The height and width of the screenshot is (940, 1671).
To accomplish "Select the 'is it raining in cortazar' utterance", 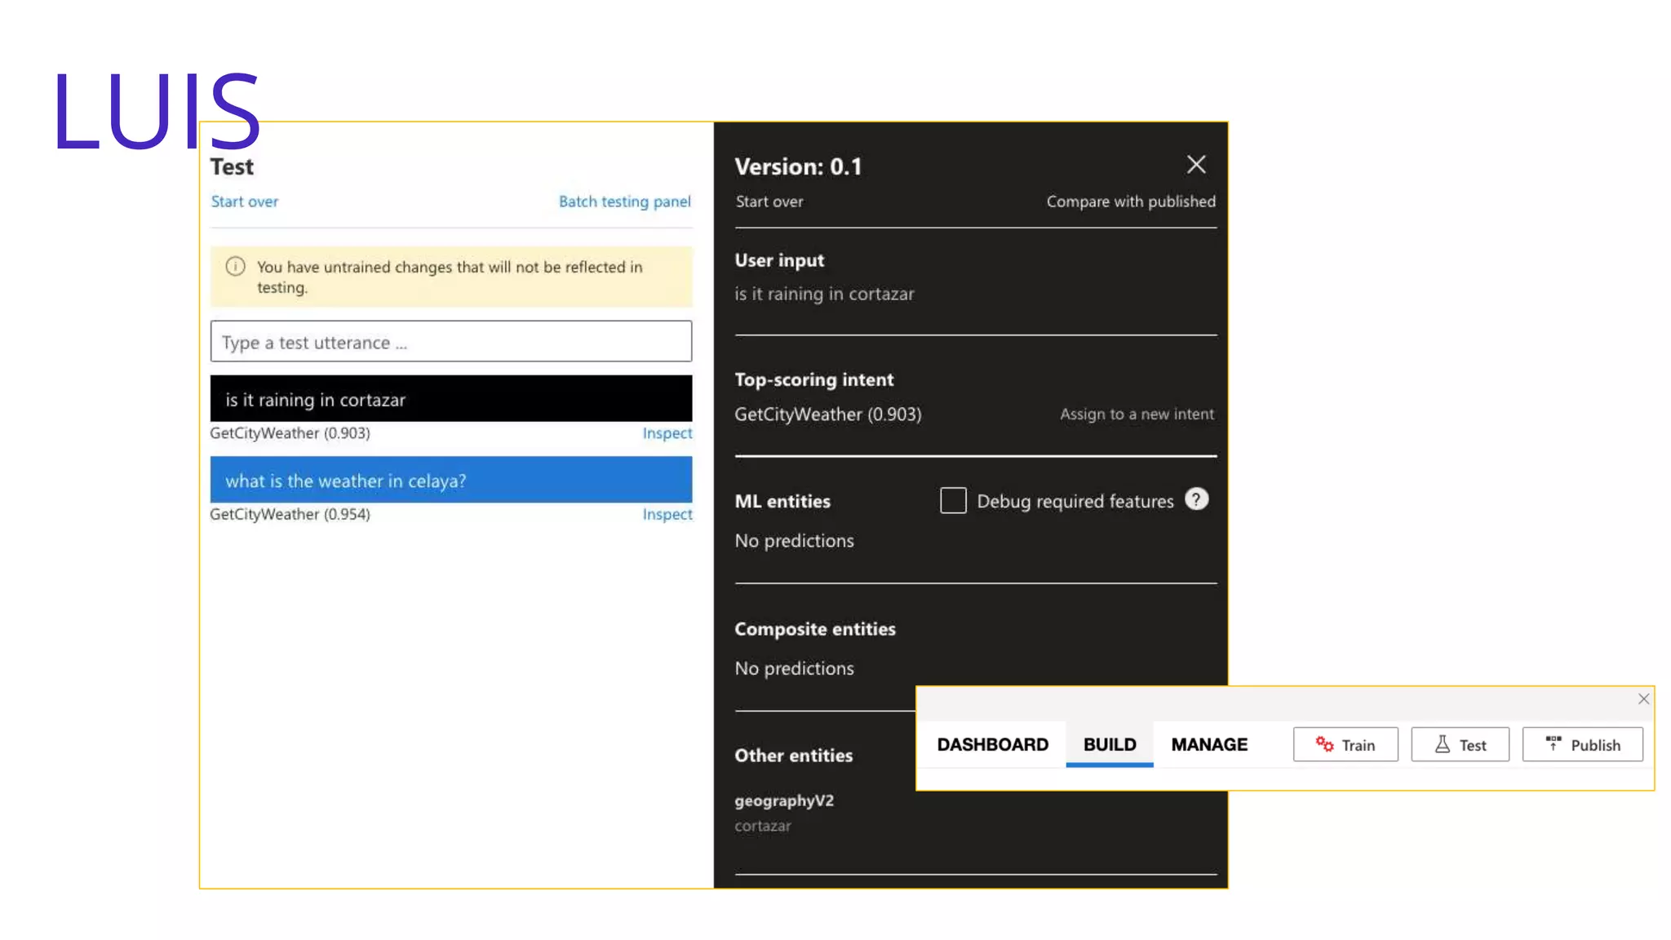I will coord(450,399).
